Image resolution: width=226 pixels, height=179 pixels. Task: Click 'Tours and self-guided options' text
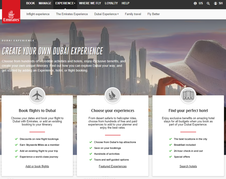(111, 160)
